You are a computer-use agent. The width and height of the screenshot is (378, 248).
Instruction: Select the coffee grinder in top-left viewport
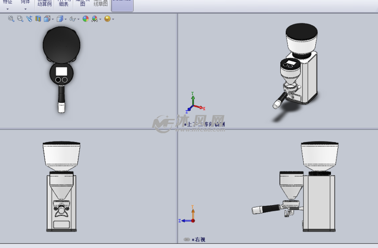tap(61, 46)
